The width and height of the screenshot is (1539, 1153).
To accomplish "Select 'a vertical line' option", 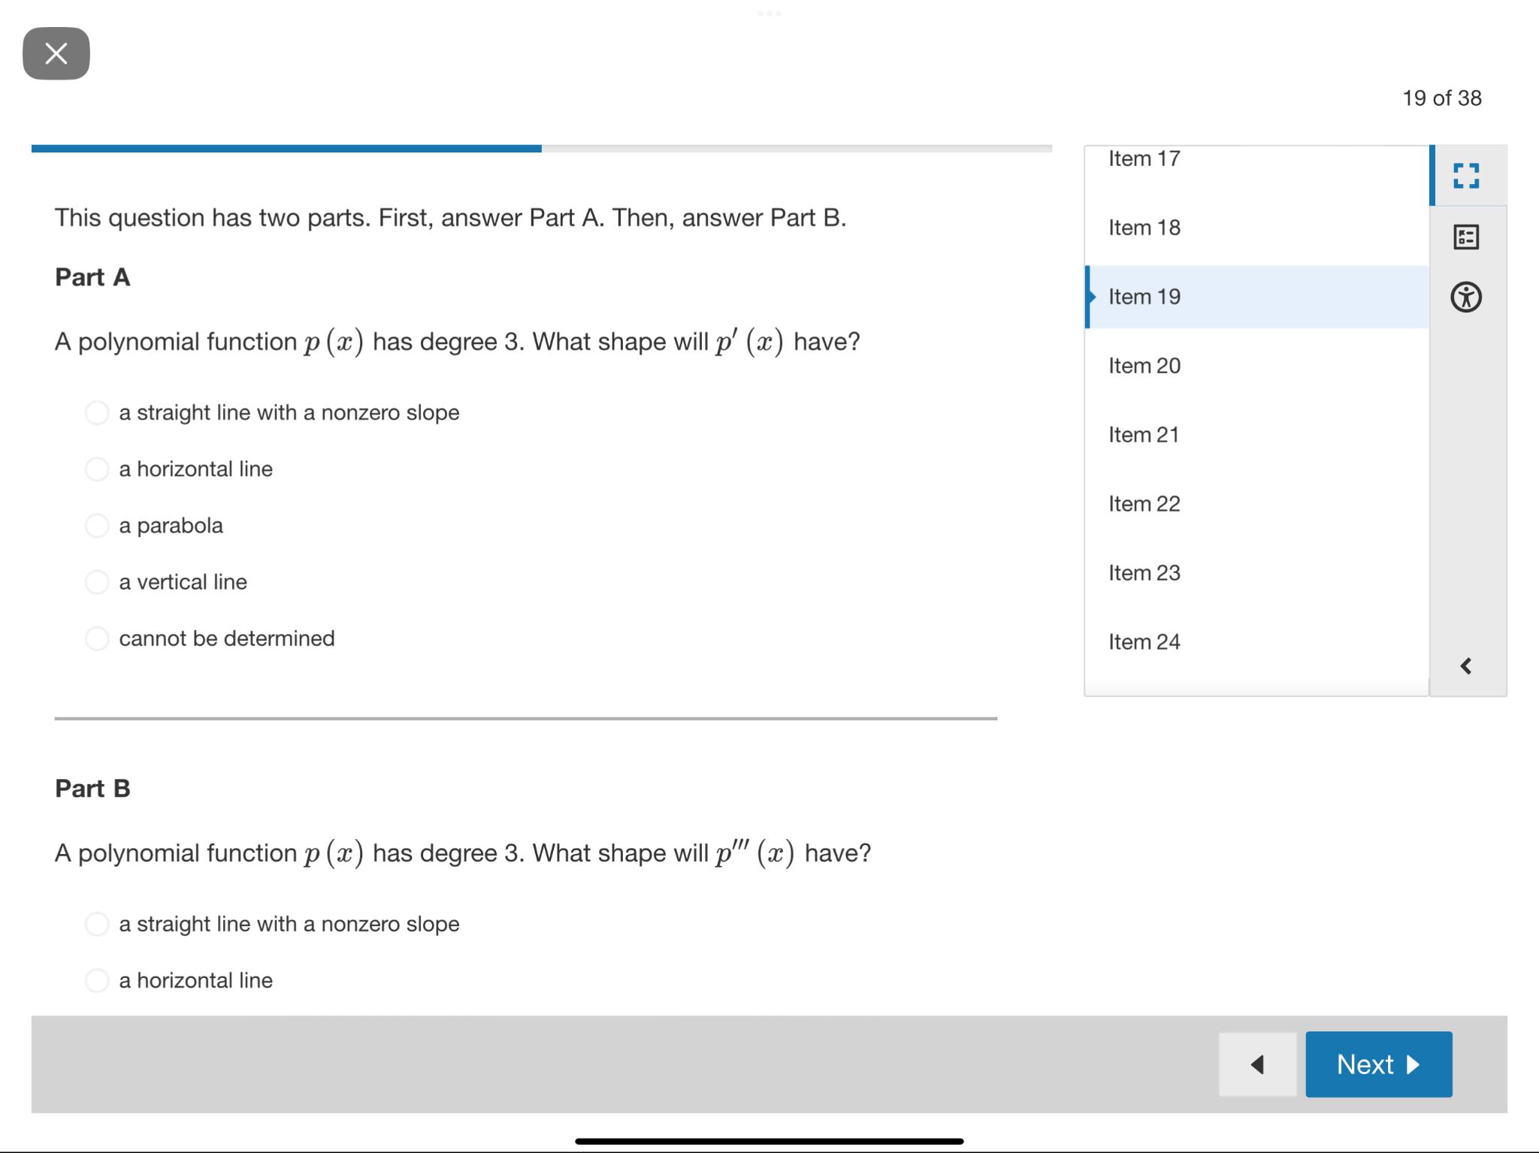I will coord(97,582).
